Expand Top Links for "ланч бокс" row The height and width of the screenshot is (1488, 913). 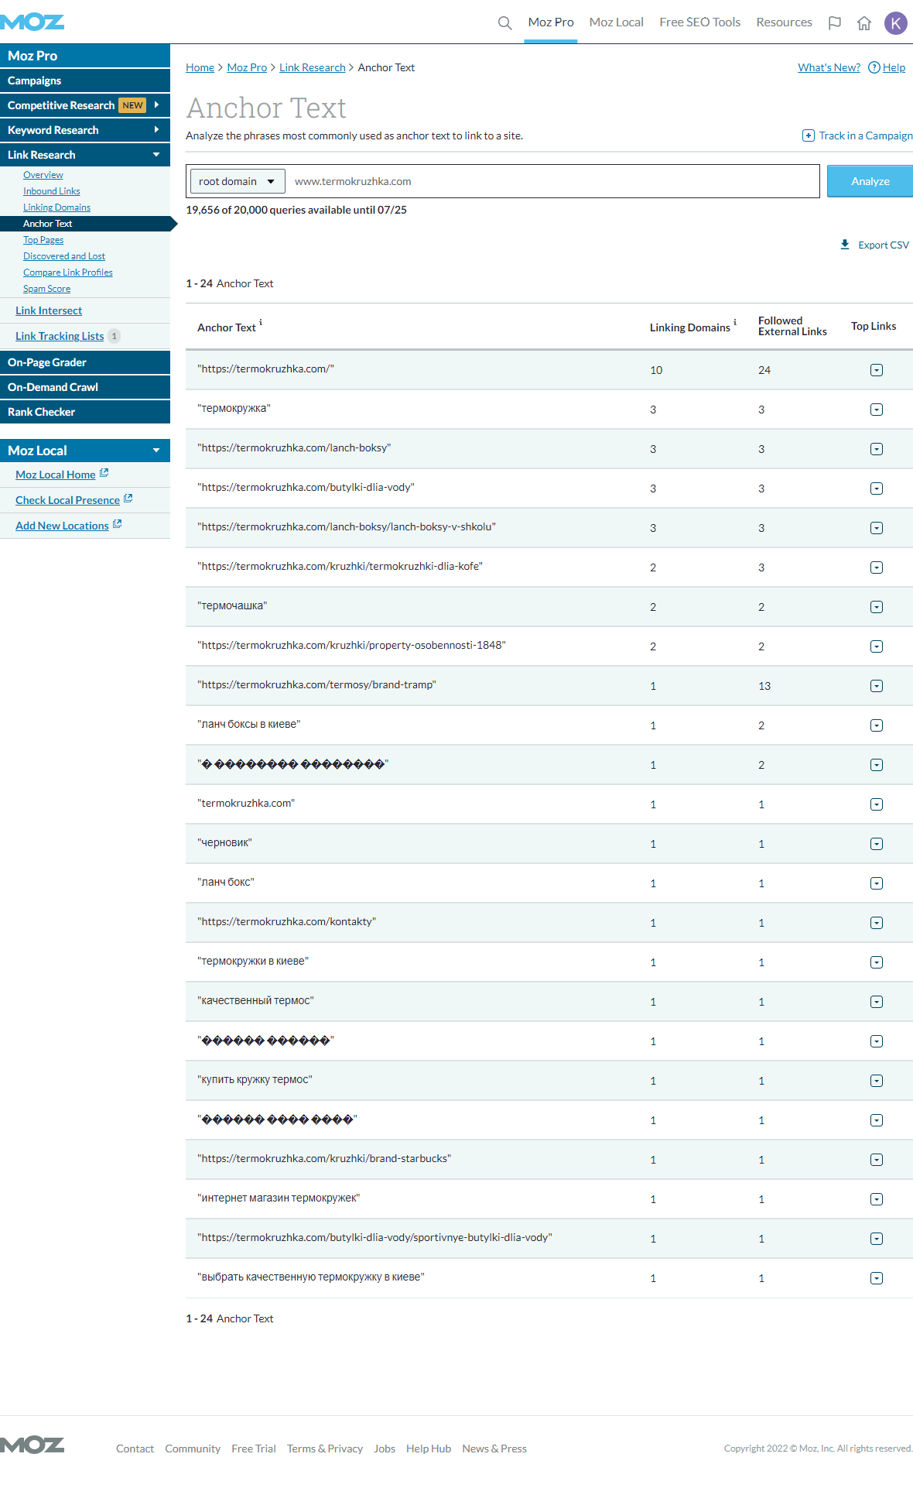pyautogui.click(x=877, y=883)
